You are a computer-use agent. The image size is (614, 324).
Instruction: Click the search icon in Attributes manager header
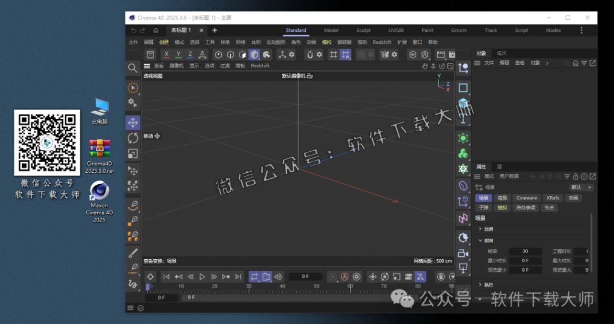click(558, 176)
